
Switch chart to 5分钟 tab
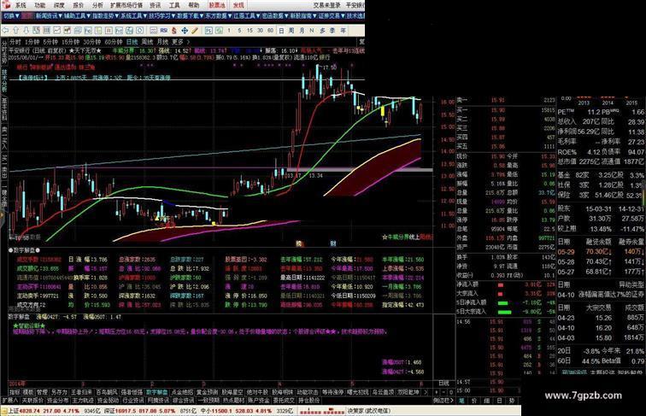(50, 42)
